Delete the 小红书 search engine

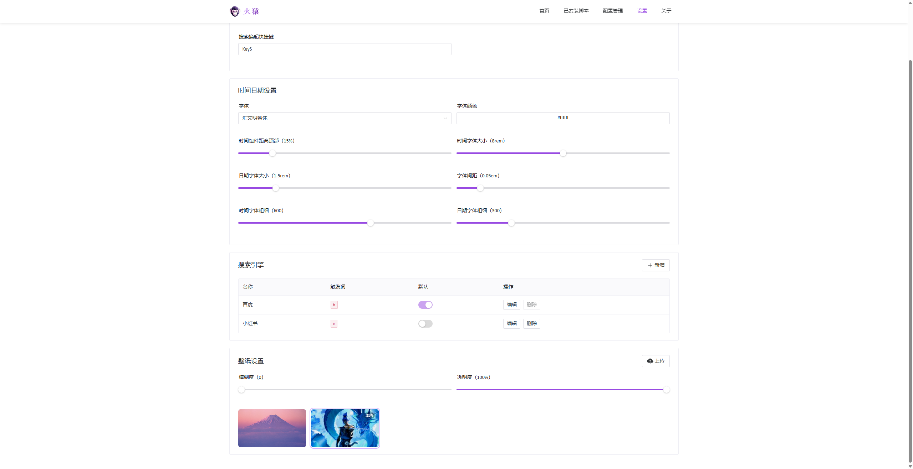(531, 324)
